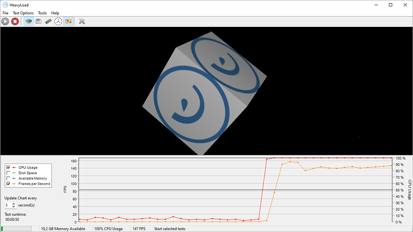The height and width of the screenshot is (232, 413).
Task: Stop the running stress tests
Action: coord(15,21)
